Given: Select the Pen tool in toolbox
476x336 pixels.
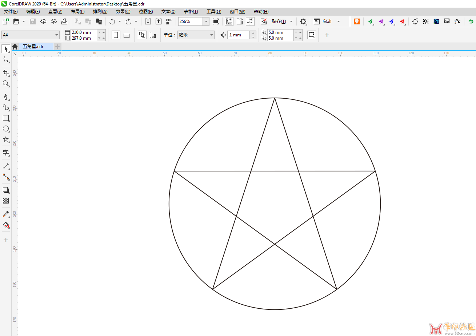Looking at the screenshot, I should pos(6,97).
